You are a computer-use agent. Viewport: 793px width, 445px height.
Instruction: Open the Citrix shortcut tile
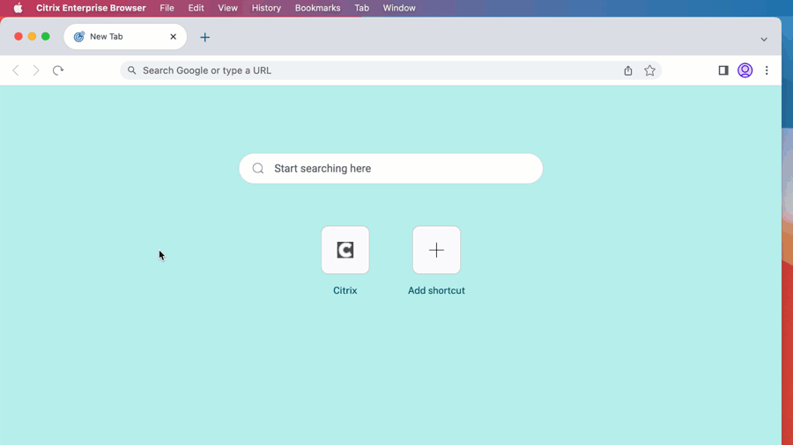pos(345,251)
